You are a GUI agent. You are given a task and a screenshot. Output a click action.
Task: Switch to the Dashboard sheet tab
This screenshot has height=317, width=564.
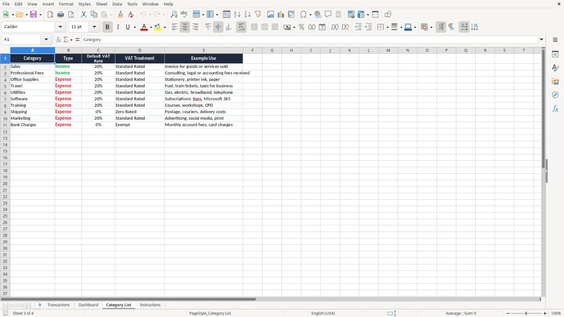(88, 305)
